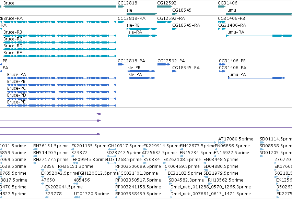Image resolution: width=292 pixels, height=199 pixels.
Task: Select the CG31406-PA protein label
Action: (233, 68)
